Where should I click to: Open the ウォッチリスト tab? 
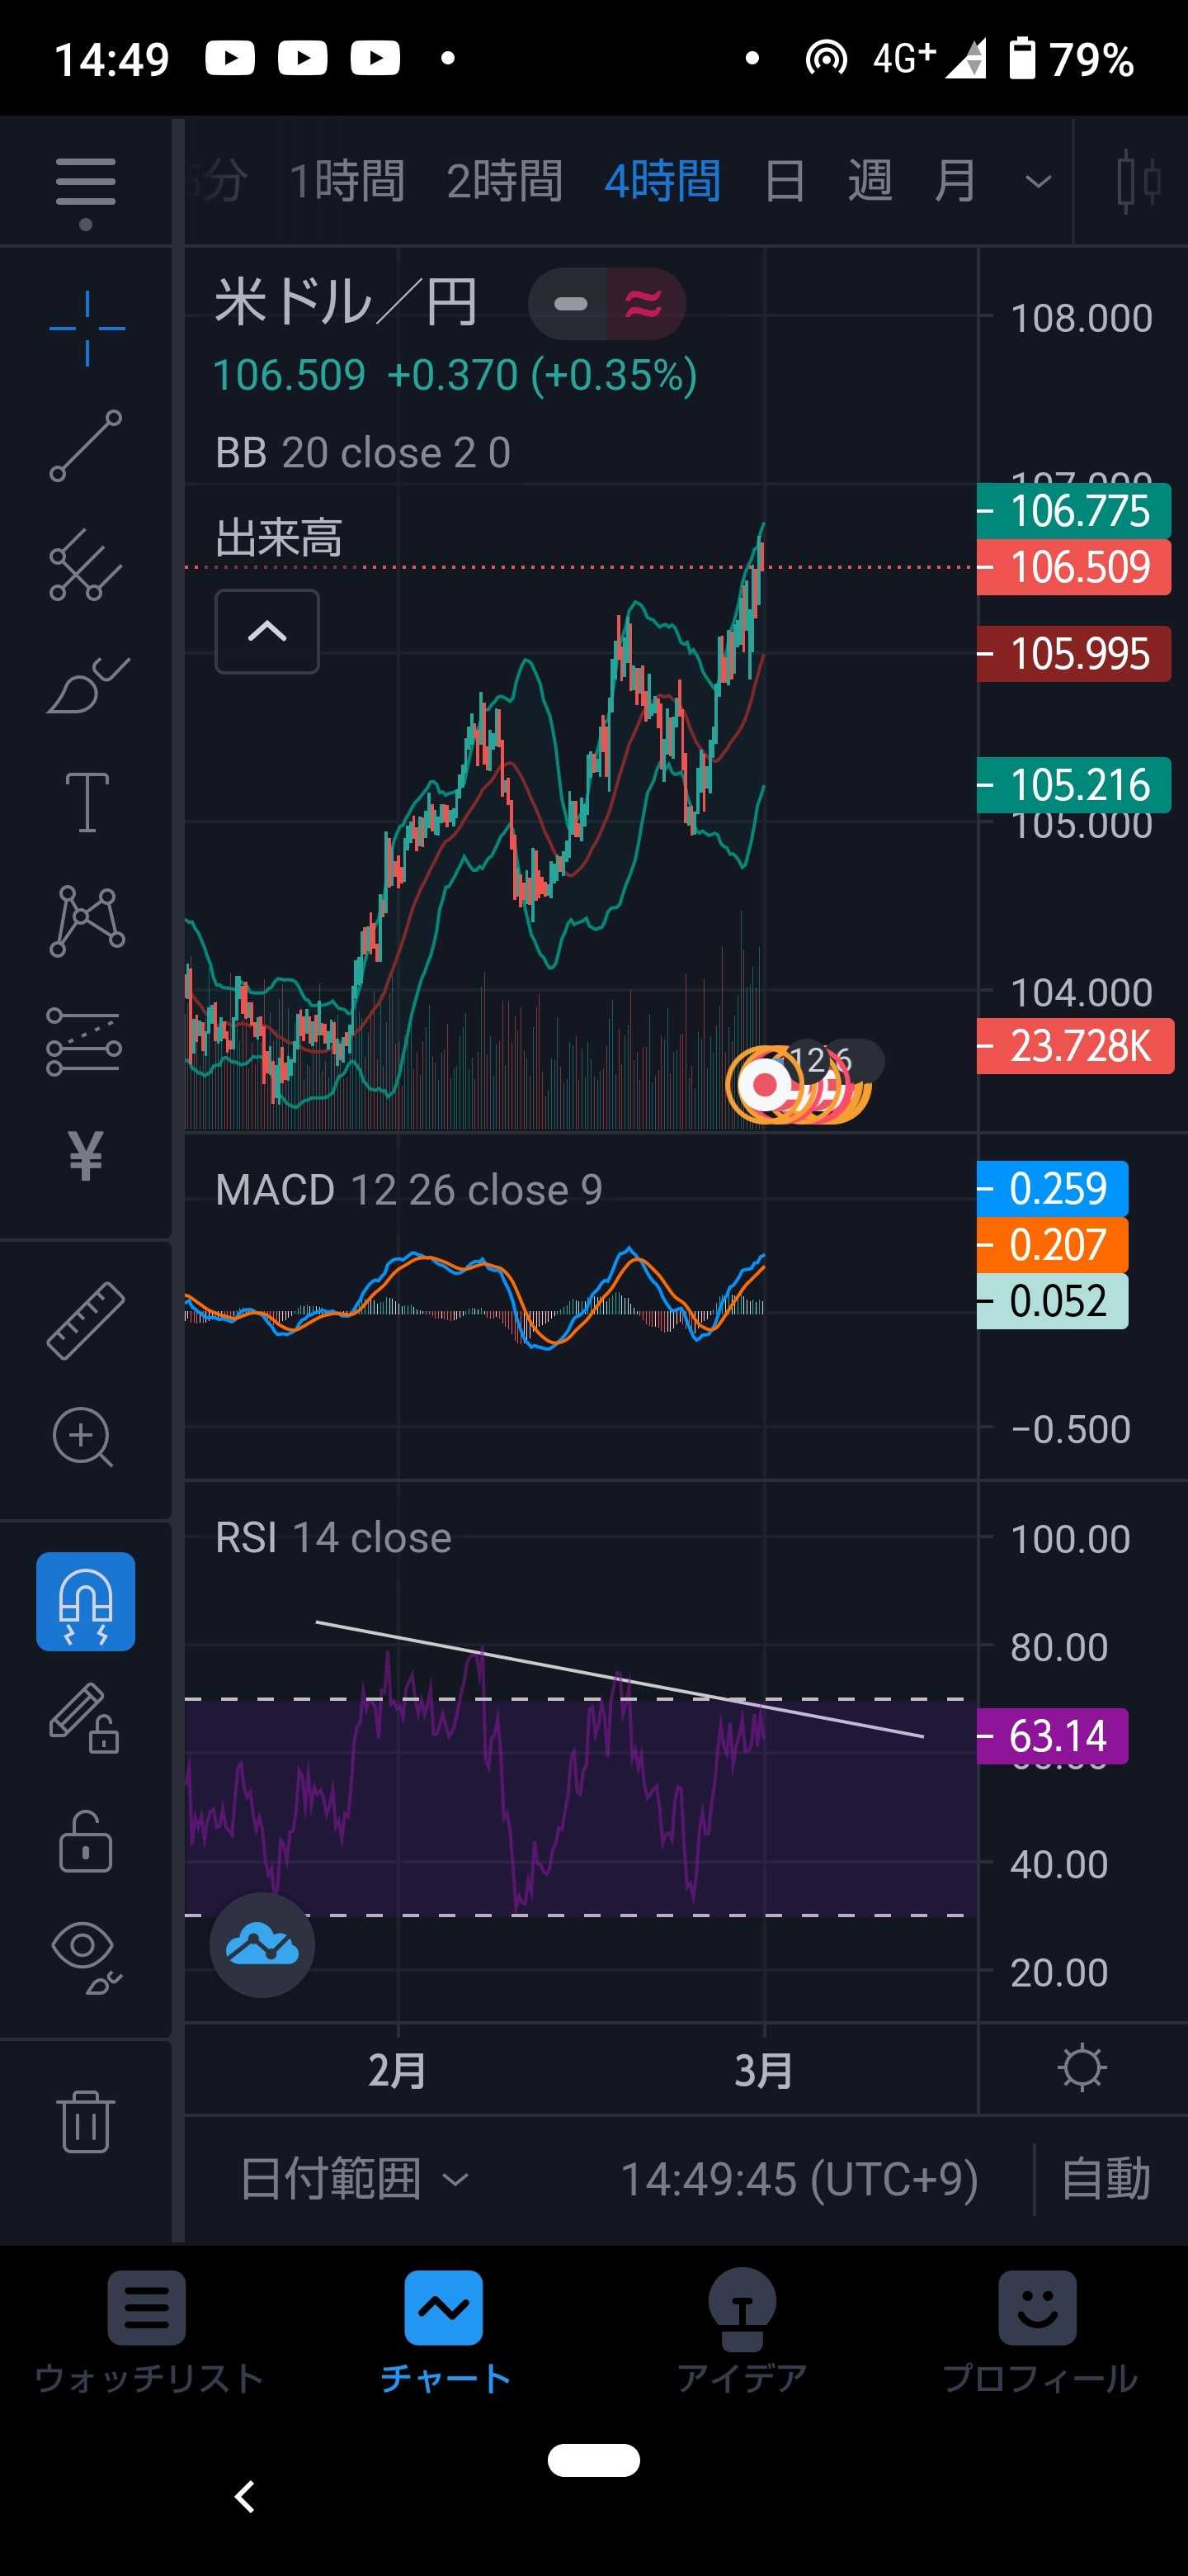[148, 2332]
